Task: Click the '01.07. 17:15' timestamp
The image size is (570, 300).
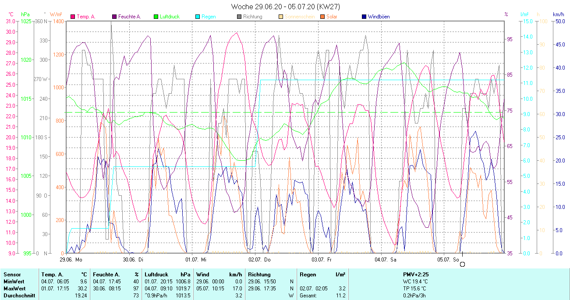Action: pos(55,288)
